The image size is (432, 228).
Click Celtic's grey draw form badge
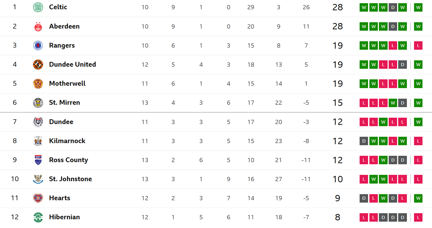point(393,7)
